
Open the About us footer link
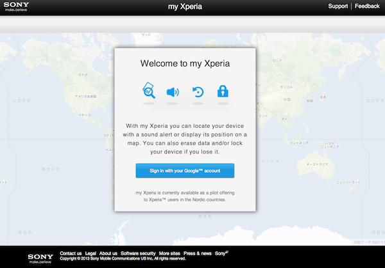click(108, 253)
